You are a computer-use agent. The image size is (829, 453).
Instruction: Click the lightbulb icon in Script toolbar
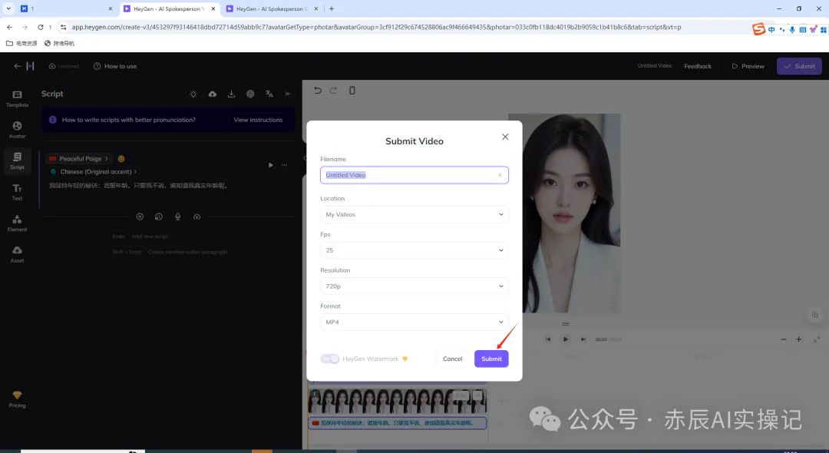click(x=193, y=94)
